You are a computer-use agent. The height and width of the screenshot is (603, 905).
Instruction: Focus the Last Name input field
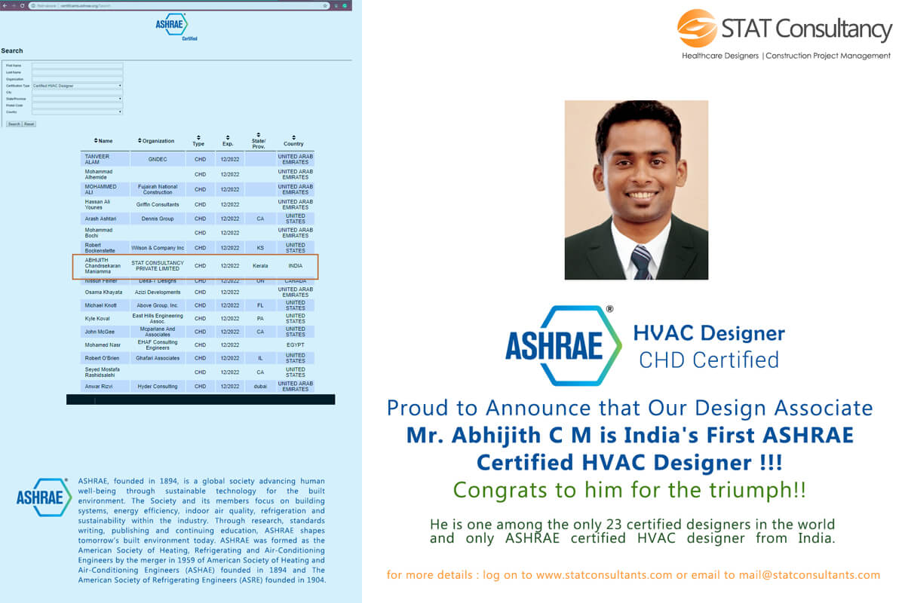77,72
